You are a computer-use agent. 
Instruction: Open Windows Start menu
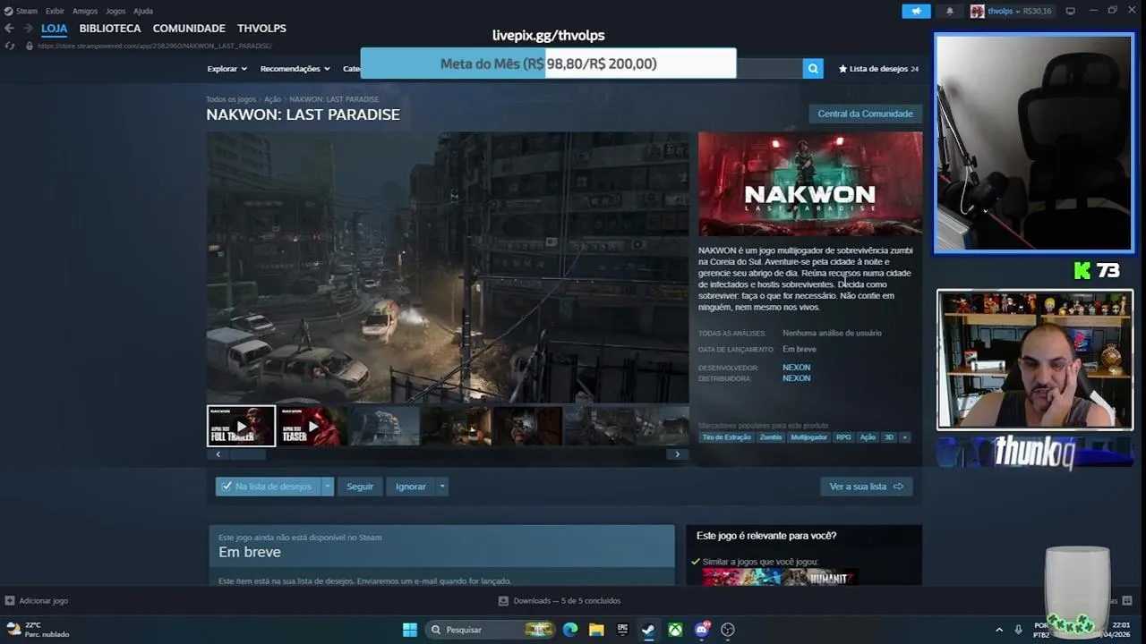(x=409, y=630)
